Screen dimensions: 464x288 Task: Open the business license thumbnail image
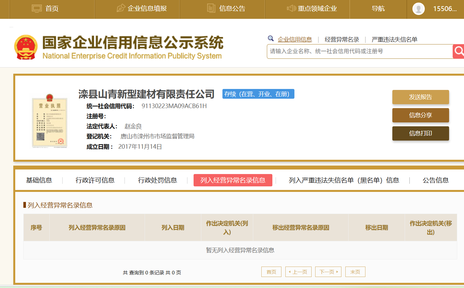pyautogui.click(x=50, y=121)
